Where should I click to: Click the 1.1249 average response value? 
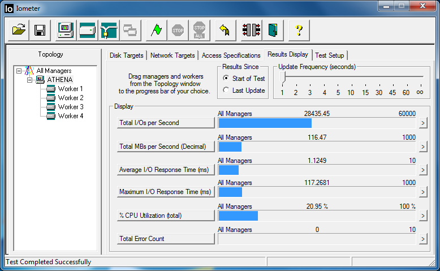[317, 161]
